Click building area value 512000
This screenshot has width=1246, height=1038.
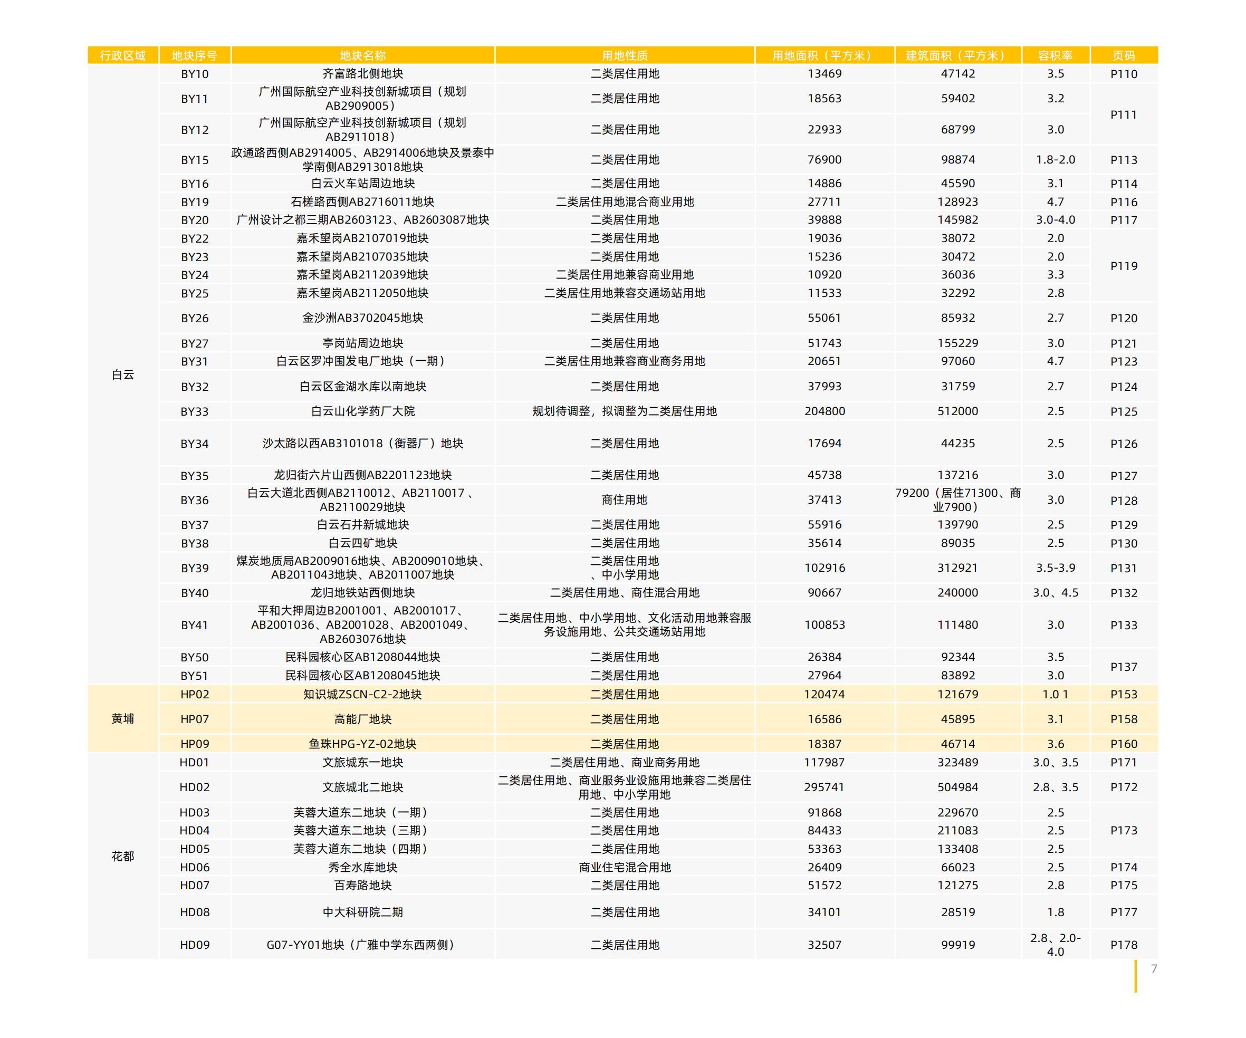[957, 411]
